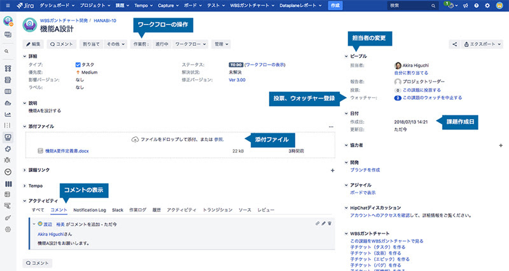The width and height of the screenshot is (509, 271).
Task: Open the ship releases icon in sidebar
Action: click(x=8, y=103)
